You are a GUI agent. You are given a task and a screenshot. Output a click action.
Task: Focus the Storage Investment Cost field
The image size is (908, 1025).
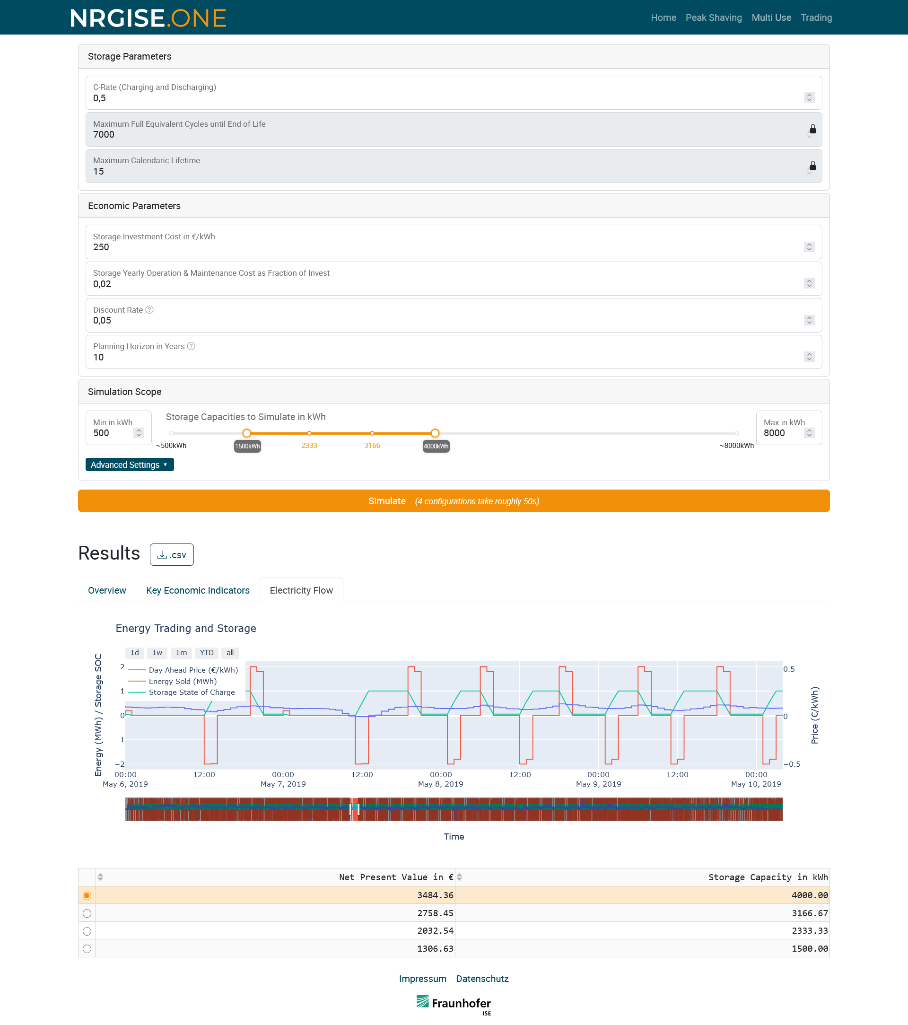[454, 242]
